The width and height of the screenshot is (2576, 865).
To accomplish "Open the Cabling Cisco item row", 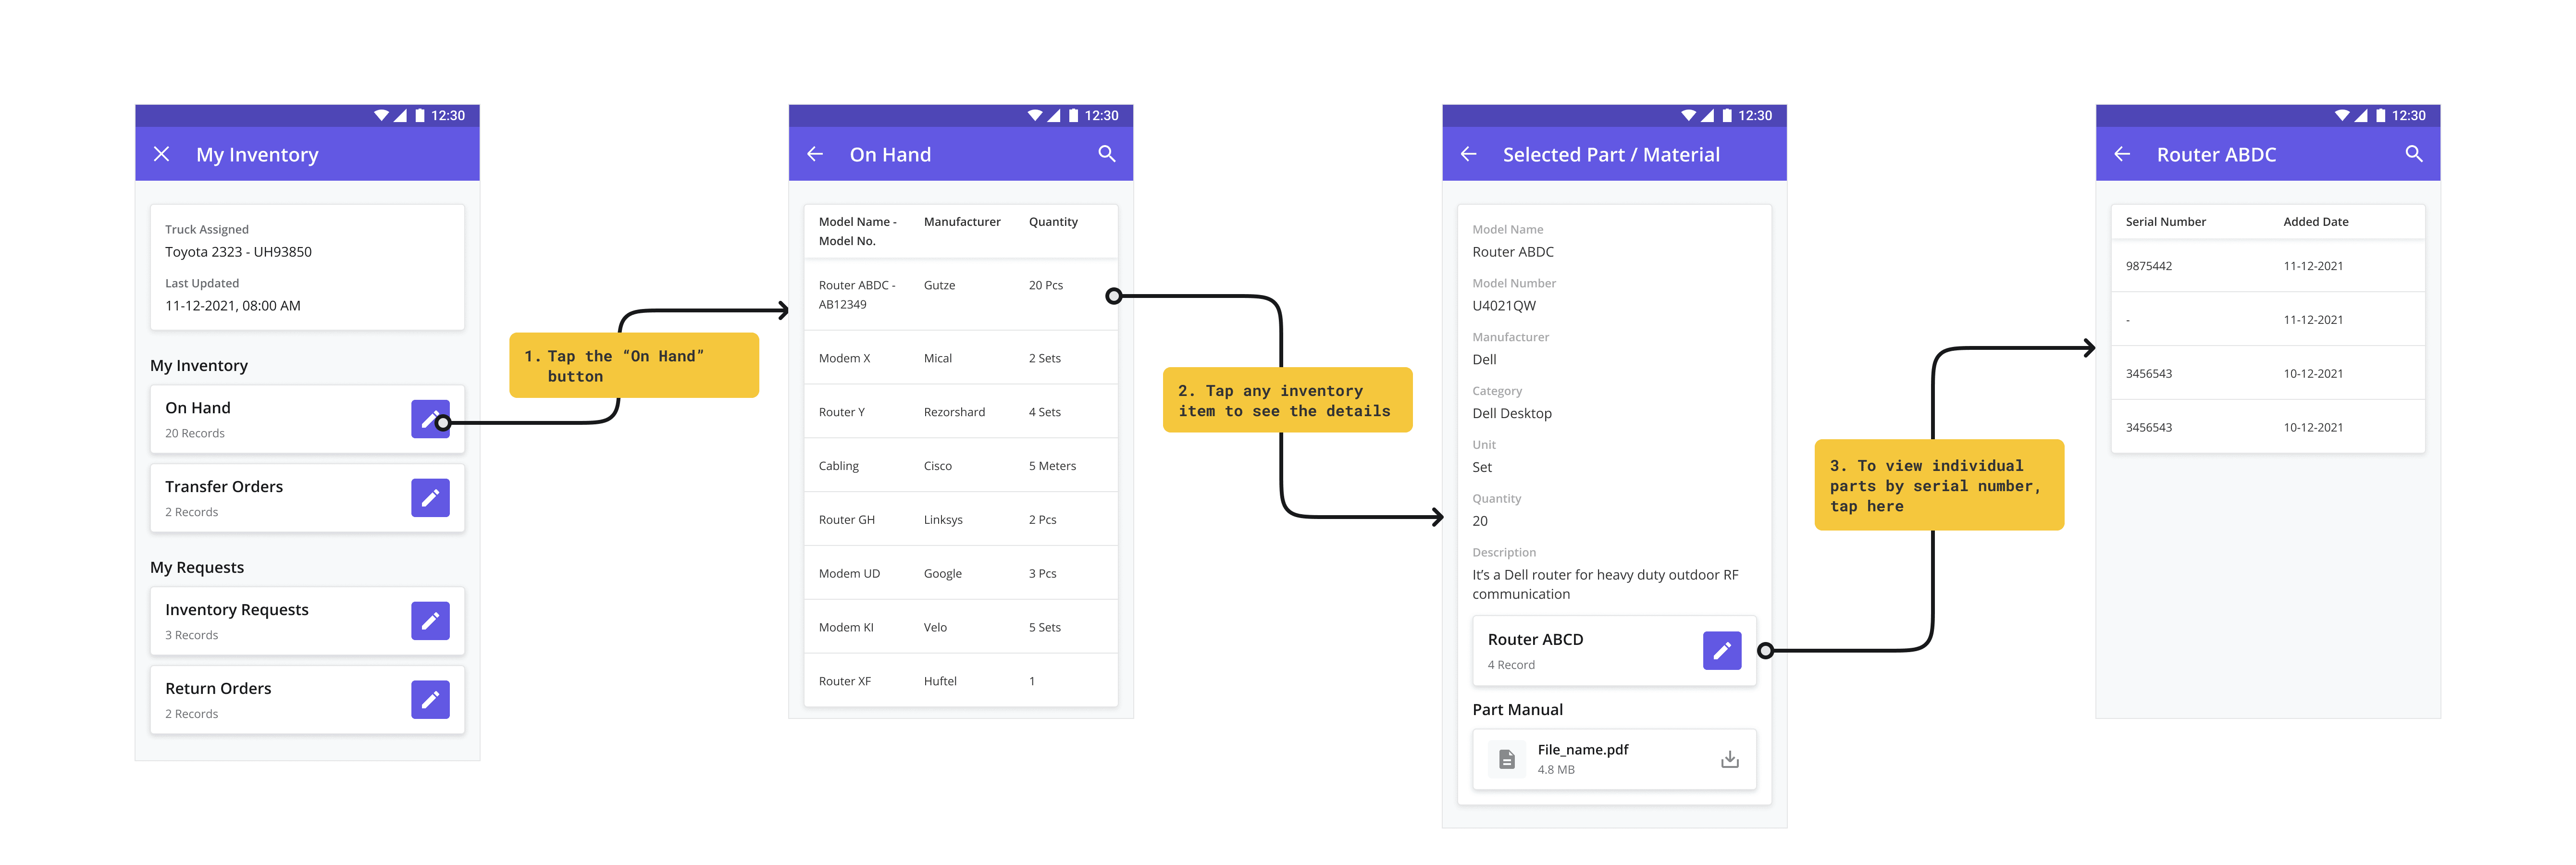I will click(960, 466).
